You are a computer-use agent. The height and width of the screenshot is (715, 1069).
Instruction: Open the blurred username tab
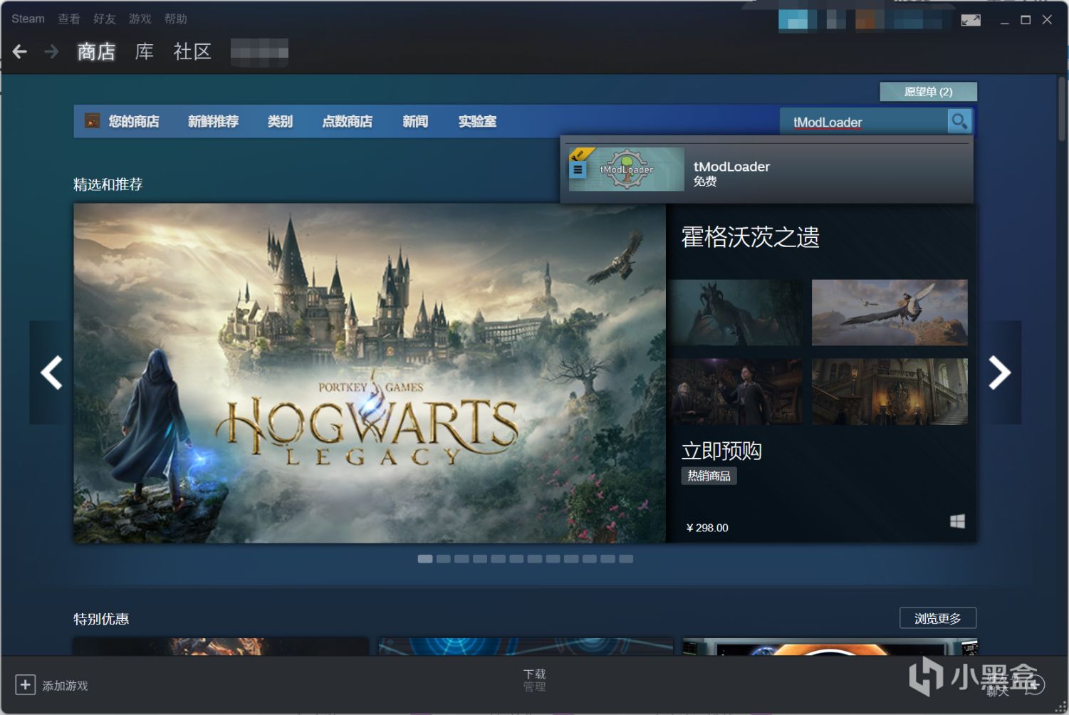click(259, 52)
